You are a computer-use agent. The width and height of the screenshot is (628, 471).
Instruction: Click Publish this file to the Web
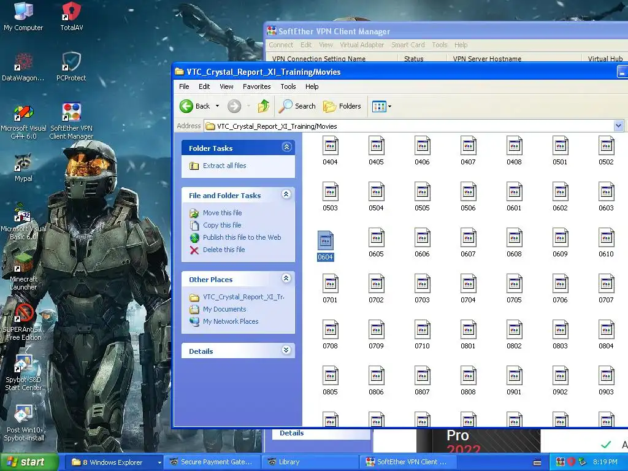tap(242, 237)
